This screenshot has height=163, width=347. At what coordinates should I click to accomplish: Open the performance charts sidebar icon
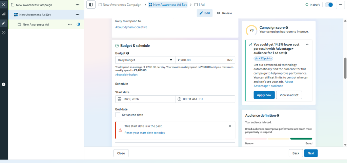4,14
